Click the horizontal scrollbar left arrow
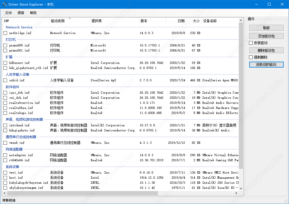289x204 pixels. click(4, 193)
